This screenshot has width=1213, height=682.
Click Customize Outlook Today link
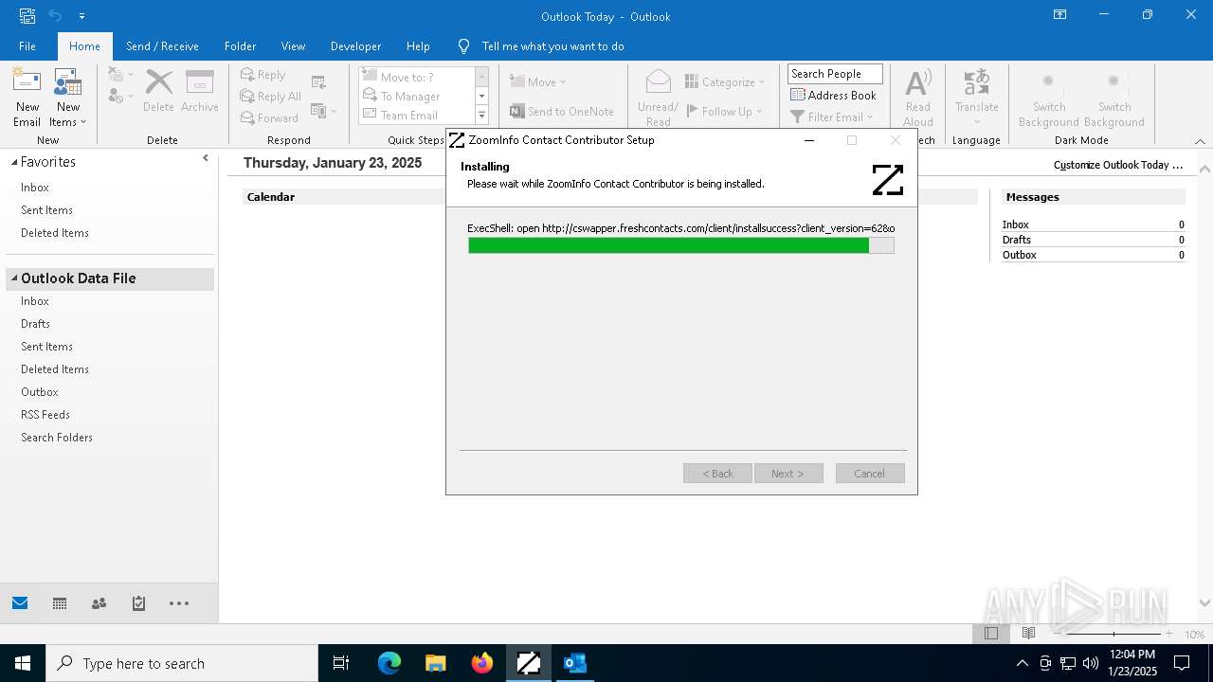1118,165
